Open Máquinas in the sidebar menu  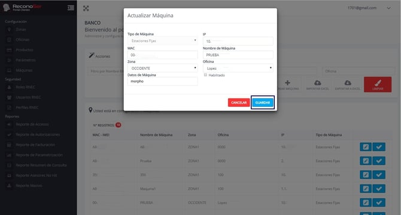(24, 70)
